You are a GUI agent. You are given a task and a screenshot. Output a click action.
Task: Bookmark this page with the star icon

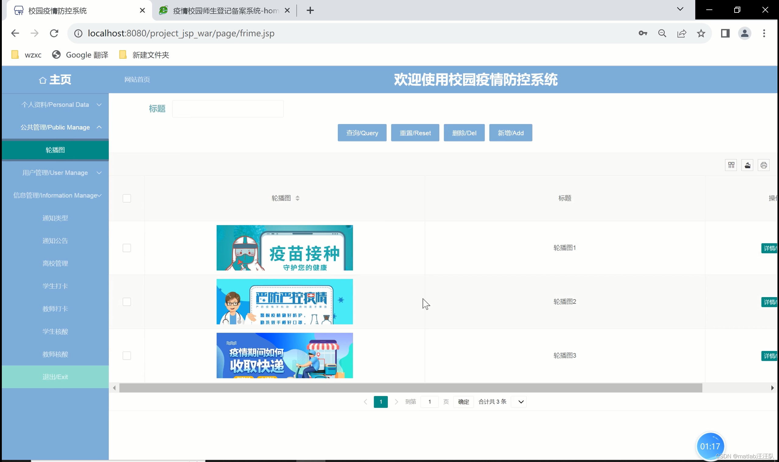click(x=701, y=33)
